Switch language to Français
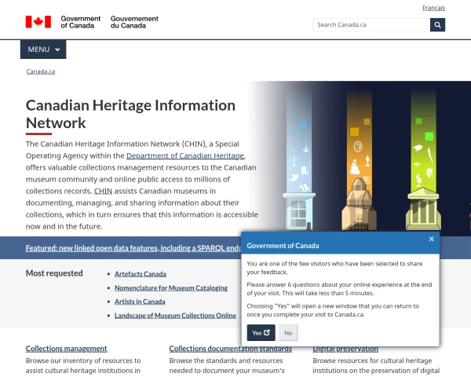The image size is (471, 377). (433, 8)
